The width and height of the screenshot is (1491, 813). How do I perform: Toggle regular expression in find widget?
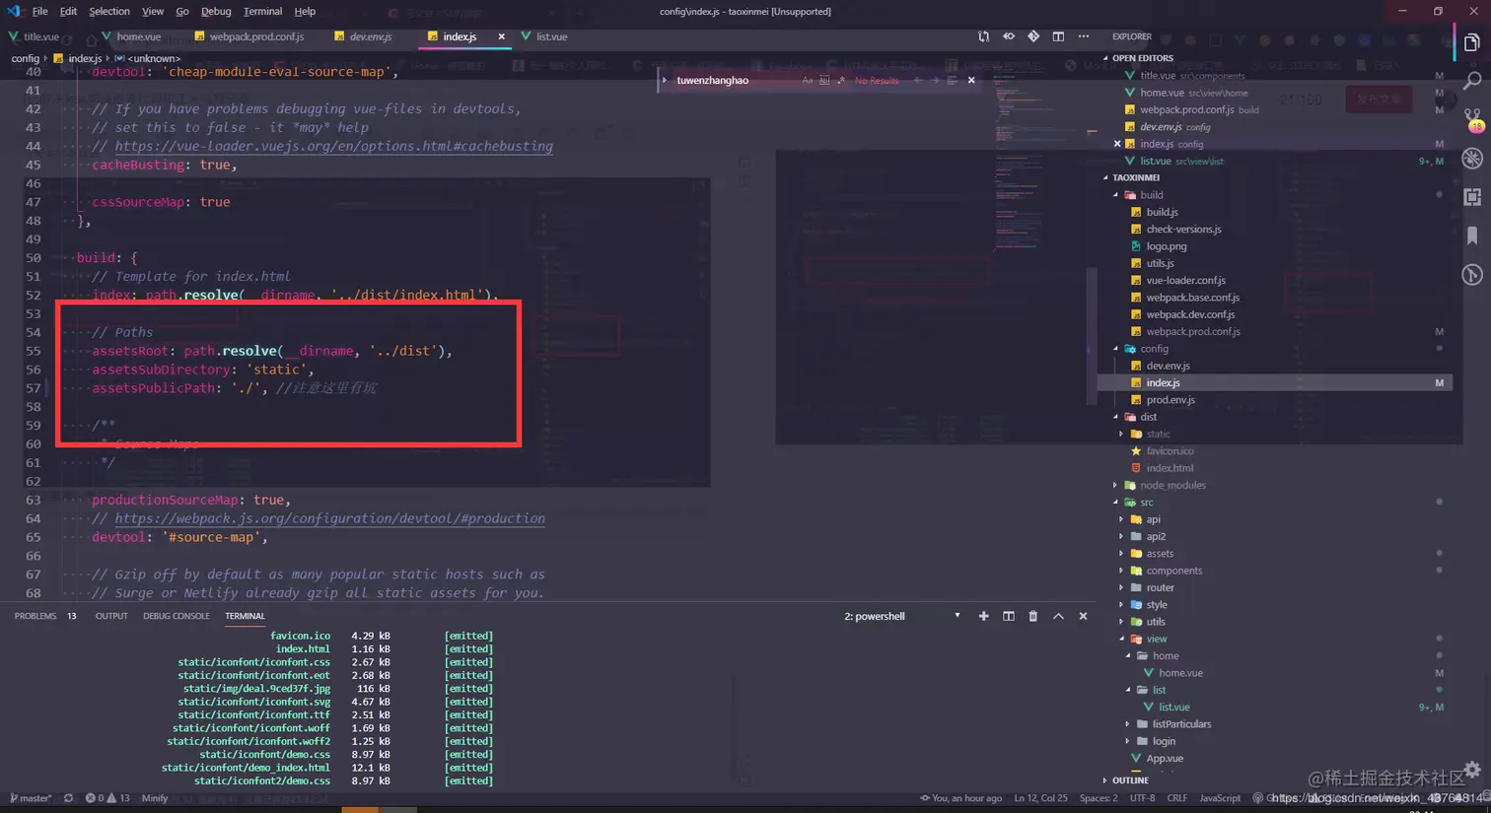click(841, 80)
